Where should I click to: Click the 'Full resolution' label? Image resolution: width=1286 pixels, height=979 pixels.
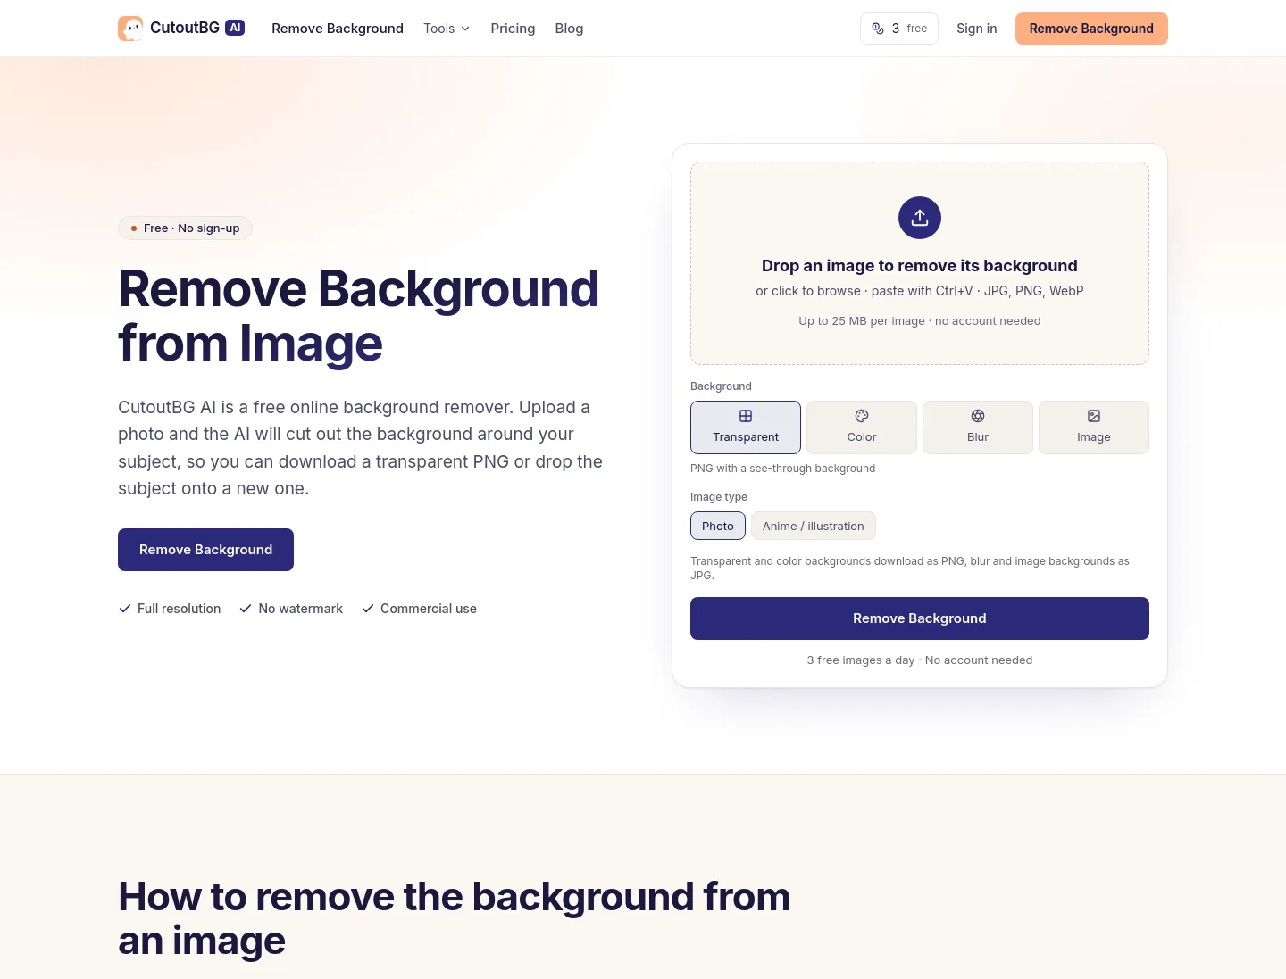tap(179, 609)
